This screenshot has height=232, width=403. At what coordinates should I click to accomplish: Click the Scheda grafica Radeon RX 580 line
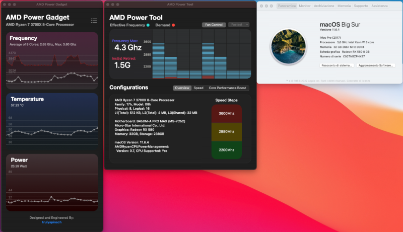click(345, 52)
